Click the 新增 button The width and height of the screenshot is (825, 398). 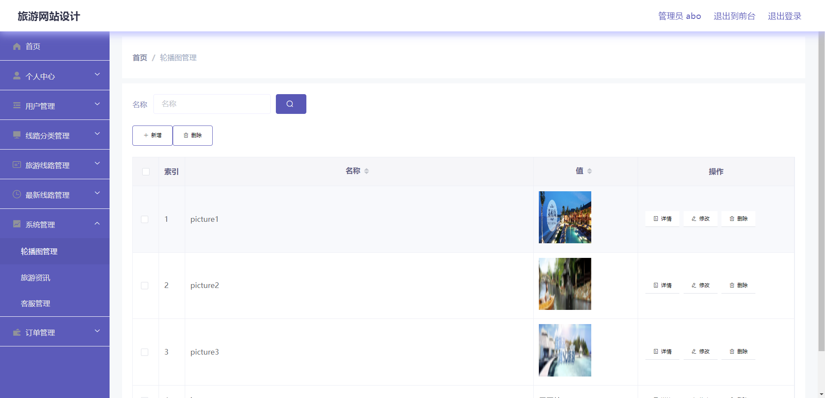(x=152, y=135)
